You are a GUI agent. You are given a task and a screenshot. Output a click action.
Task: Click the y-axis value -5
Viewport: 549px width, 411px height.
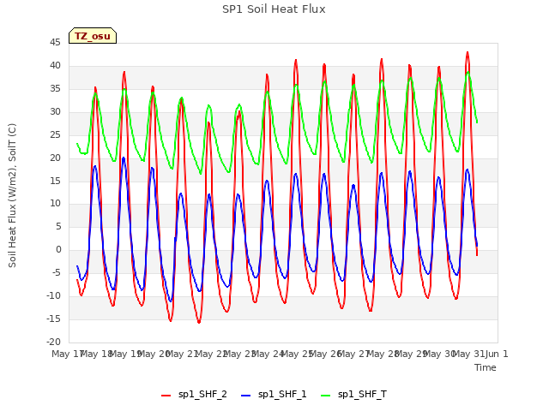pos(57,272)
